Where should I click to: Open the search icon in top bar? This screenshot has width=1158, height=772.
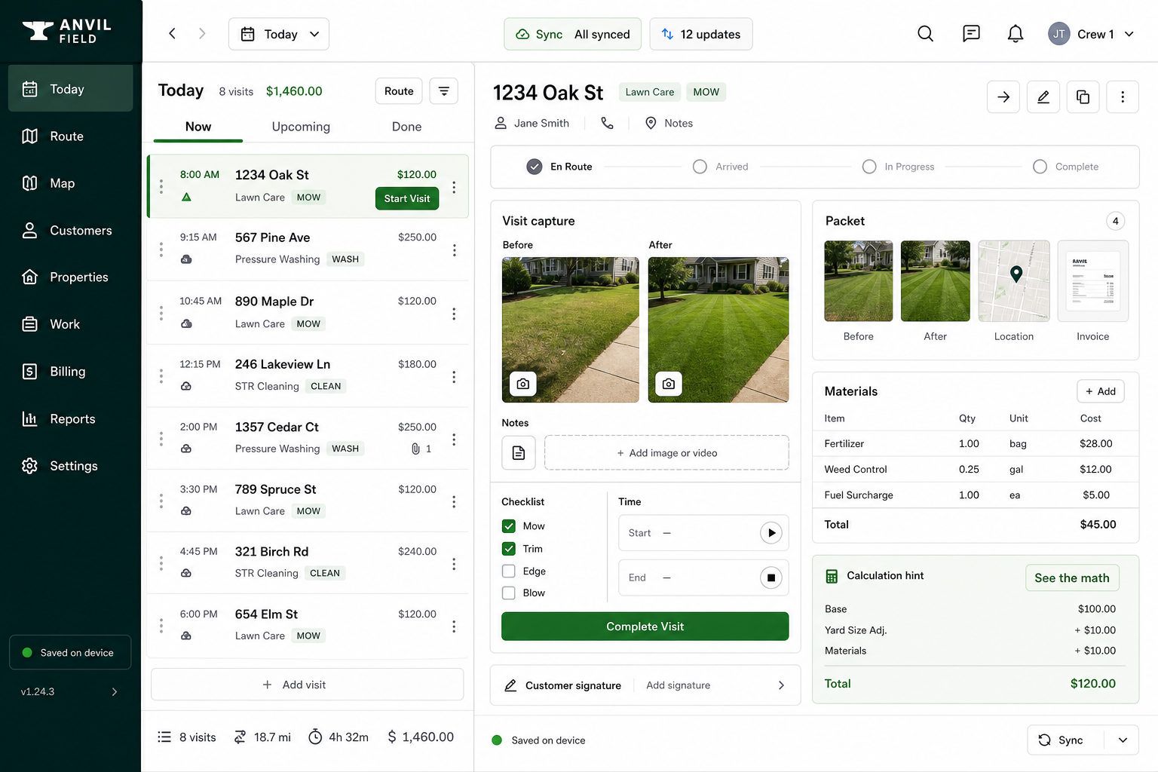click(x=925, y=34)
